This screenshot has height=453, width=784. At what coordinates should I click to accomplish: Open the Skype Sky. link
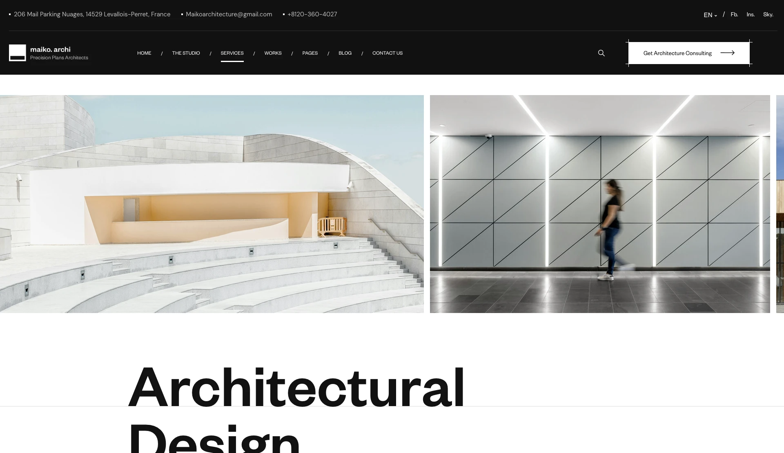point(768,14)
